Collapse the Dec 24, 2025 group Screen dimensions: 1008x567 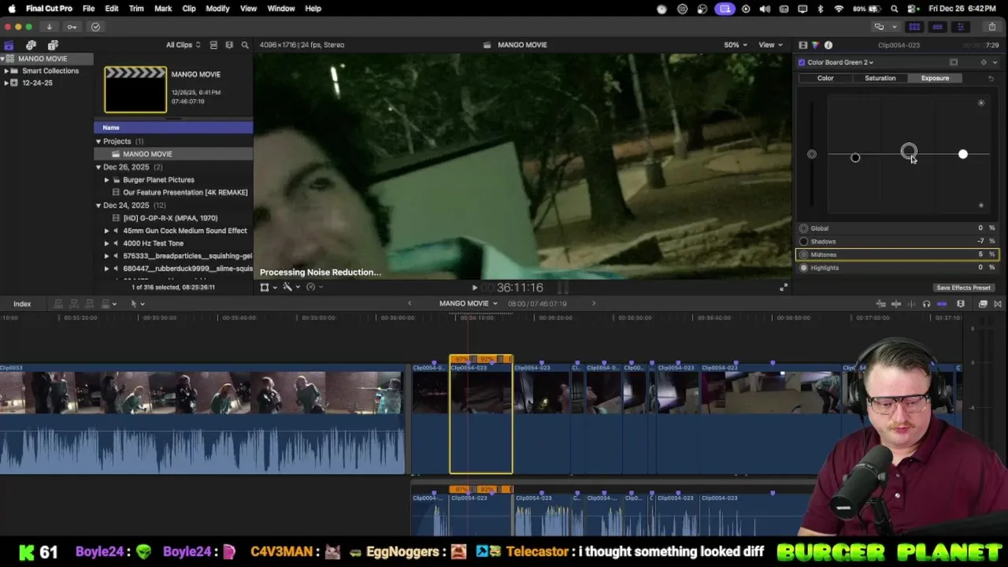coord(98,206)
